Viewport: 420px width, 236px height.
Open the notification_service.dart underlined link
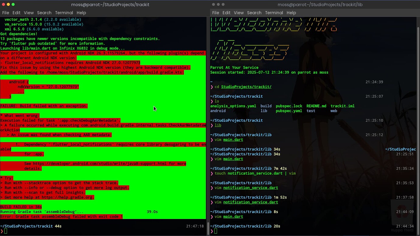pos(250,188)
